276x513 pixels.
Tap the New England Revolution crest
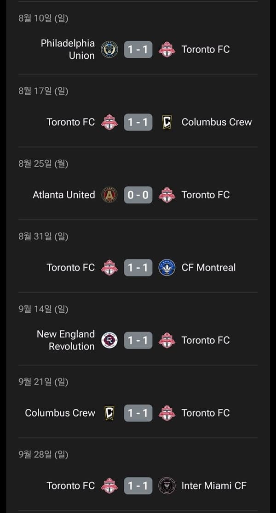click(109, 340)
